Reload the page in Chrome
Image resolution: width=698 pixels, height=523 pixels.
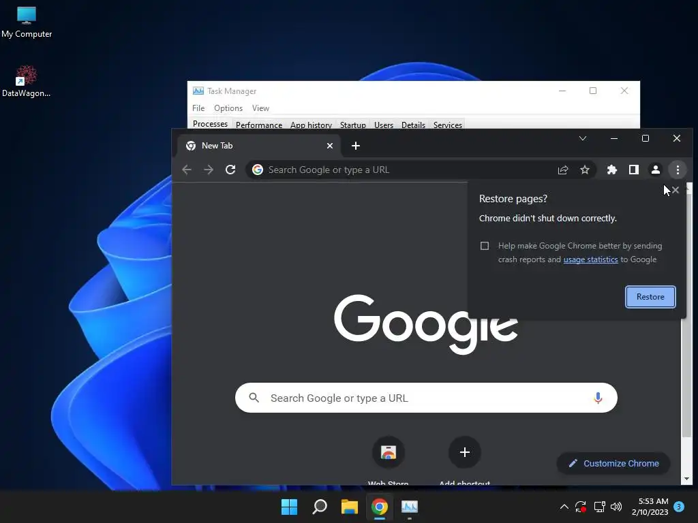pos(230,170)
